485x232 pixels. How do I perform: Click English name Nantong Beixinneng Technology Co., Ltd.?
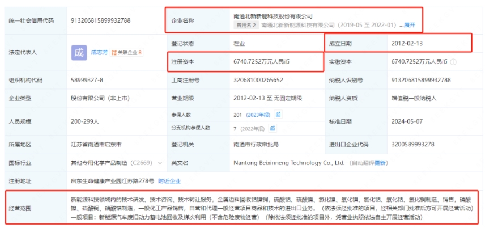(289, 163)
